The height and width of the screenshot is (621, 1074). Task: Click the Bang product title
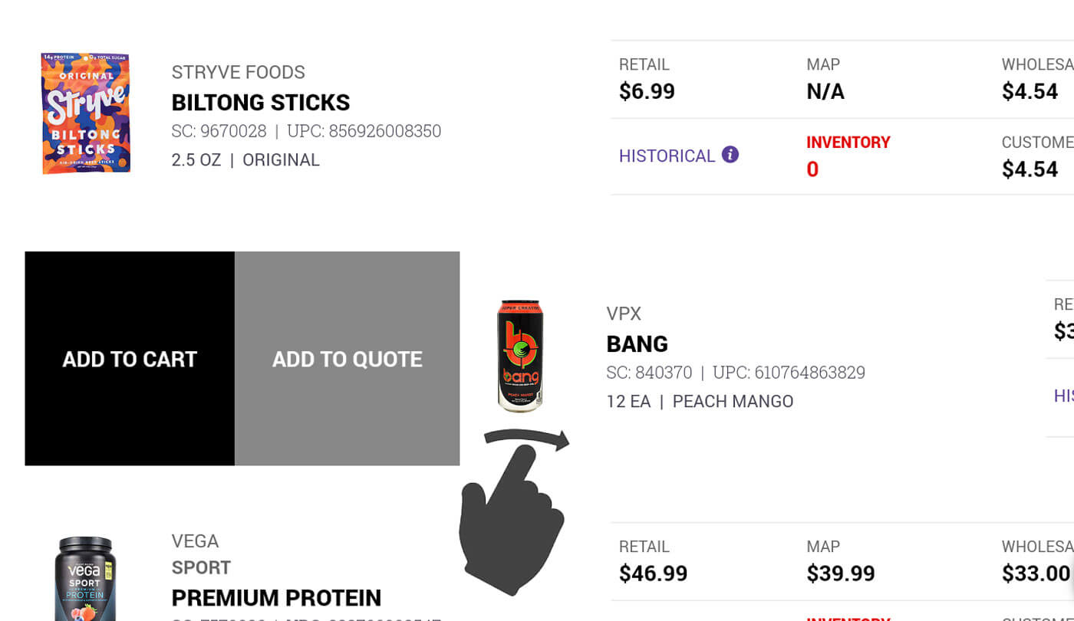(637, 343)
